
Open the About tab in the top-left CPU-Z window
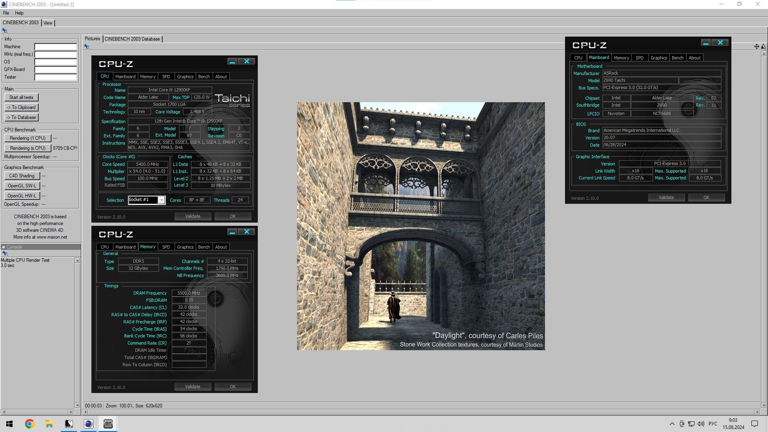221,76
